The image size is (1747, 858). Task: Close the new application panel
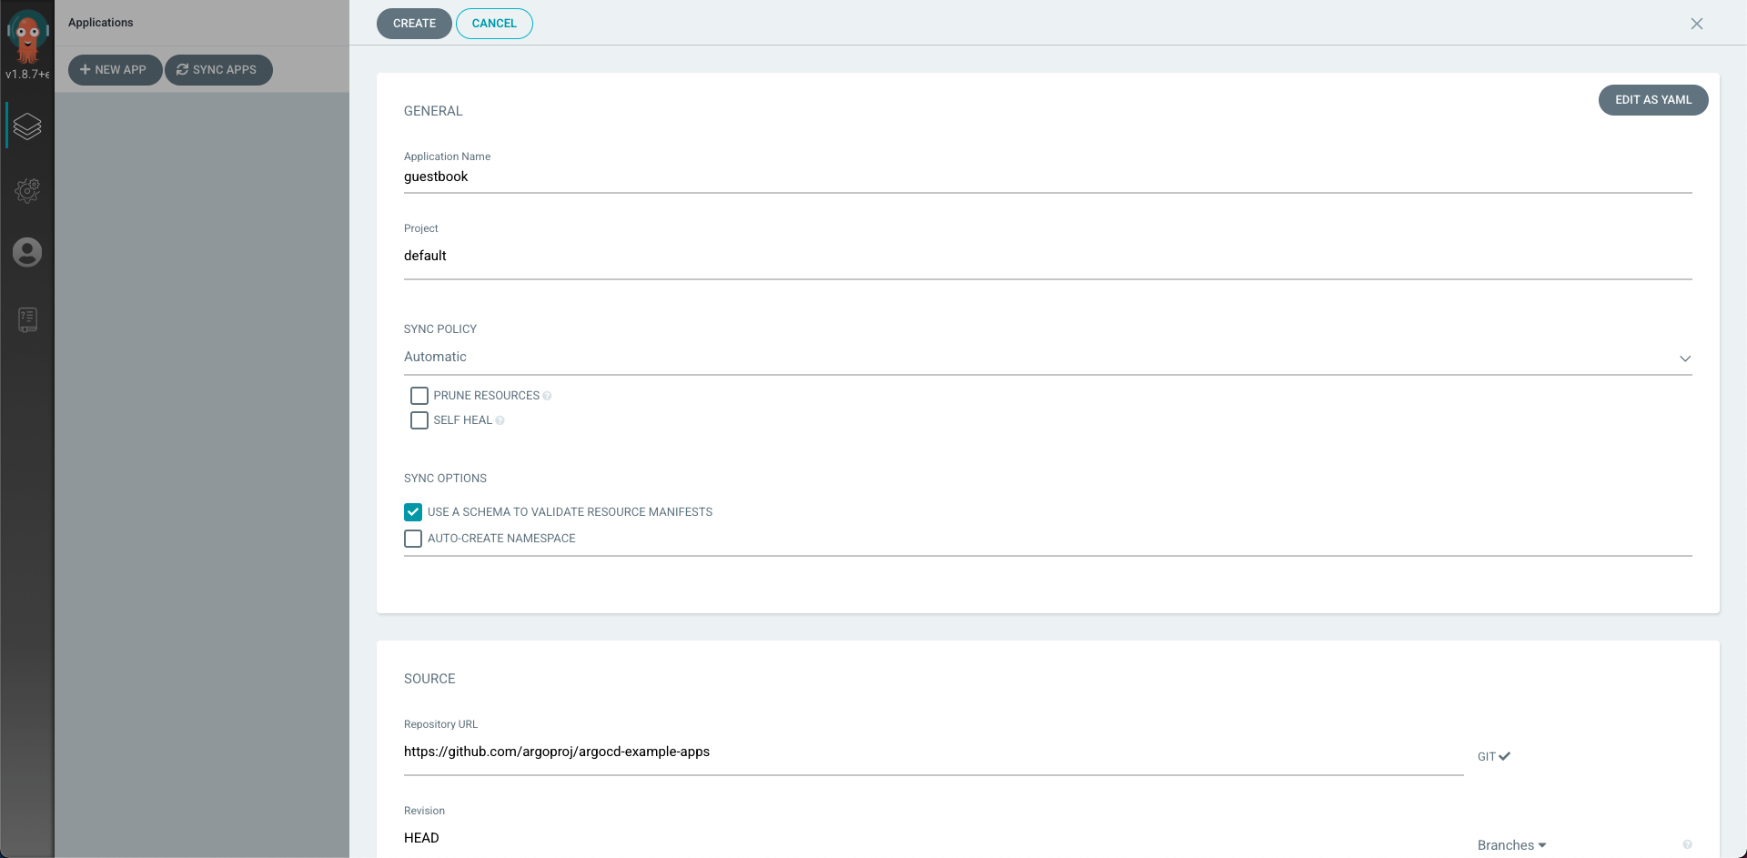1696,24
